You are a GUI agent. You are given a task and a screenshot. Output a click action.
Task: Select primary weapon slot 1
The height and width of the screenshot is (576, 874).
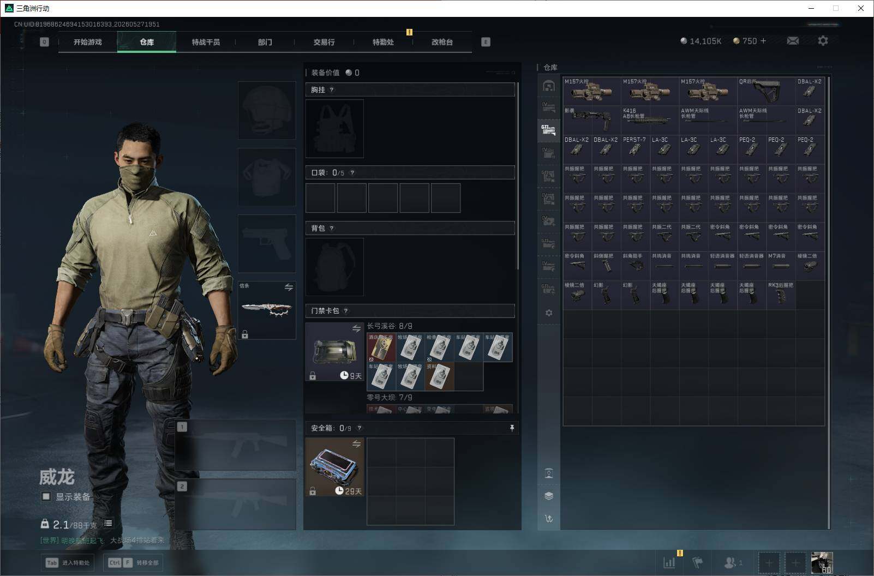[236, 445]
